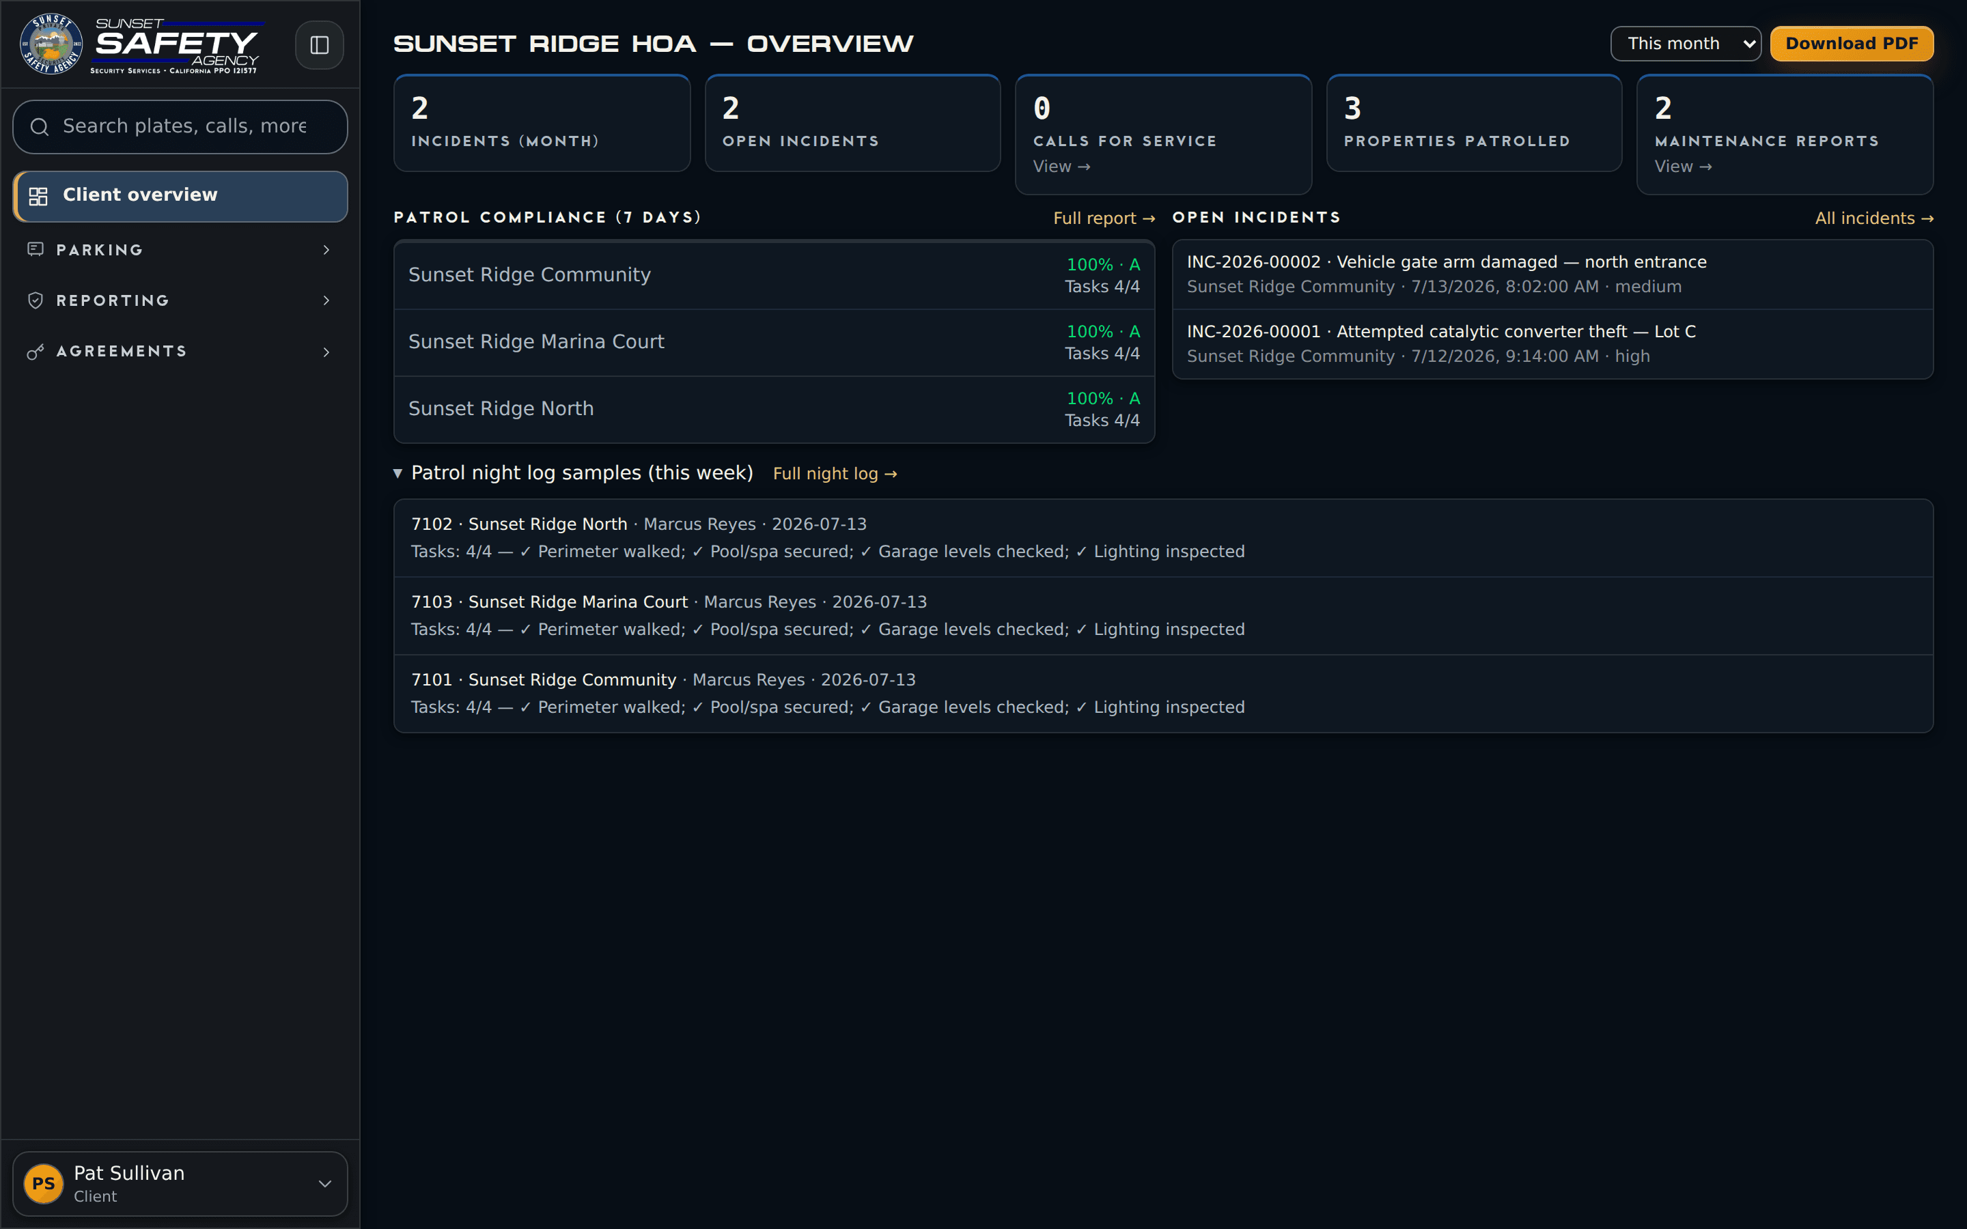The width and height of the screenshot is (1967, 1229).
Task: Click the Sunset Ridge Marina Court compliance row
Action: point(774,342)
